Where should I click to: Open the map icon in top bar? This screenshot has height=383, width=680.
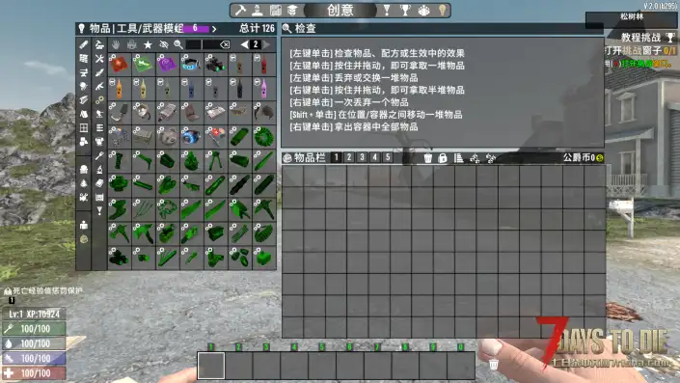[x=276, y=11]
